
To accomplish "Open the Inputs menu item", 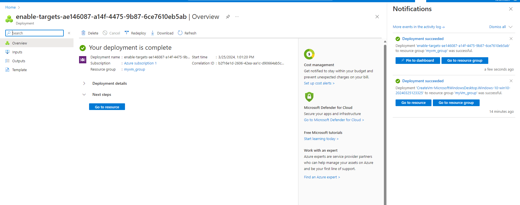I will tap(17, 52).
